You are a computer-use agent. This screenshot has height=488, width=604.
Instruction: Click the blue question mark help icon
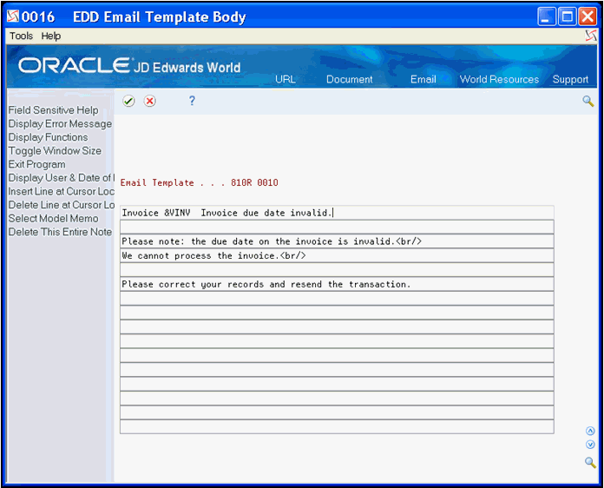(192, 101)
